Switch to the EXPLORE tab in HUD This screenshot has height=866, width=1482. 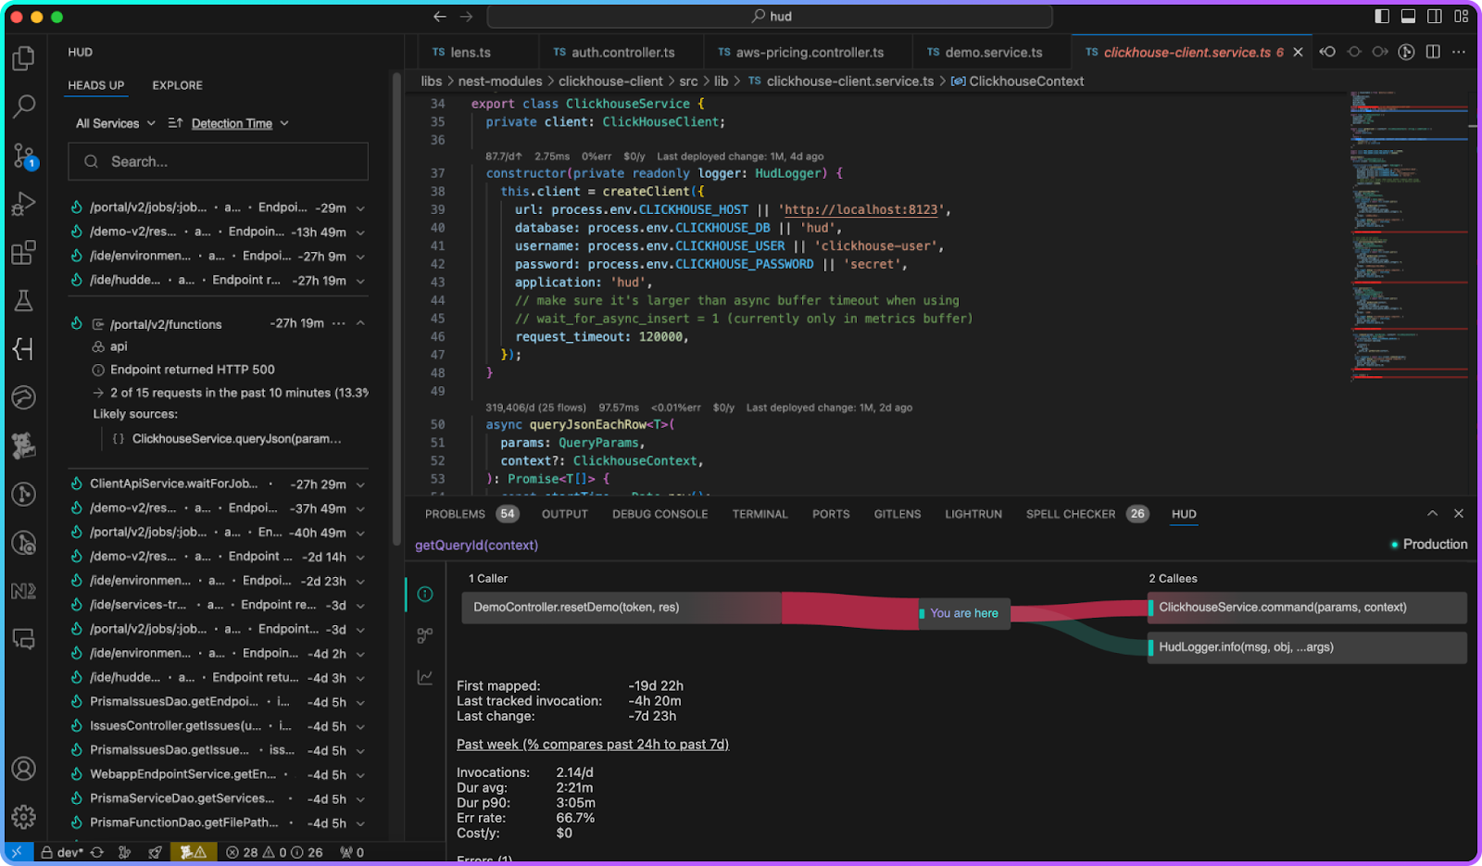point(177,85)
